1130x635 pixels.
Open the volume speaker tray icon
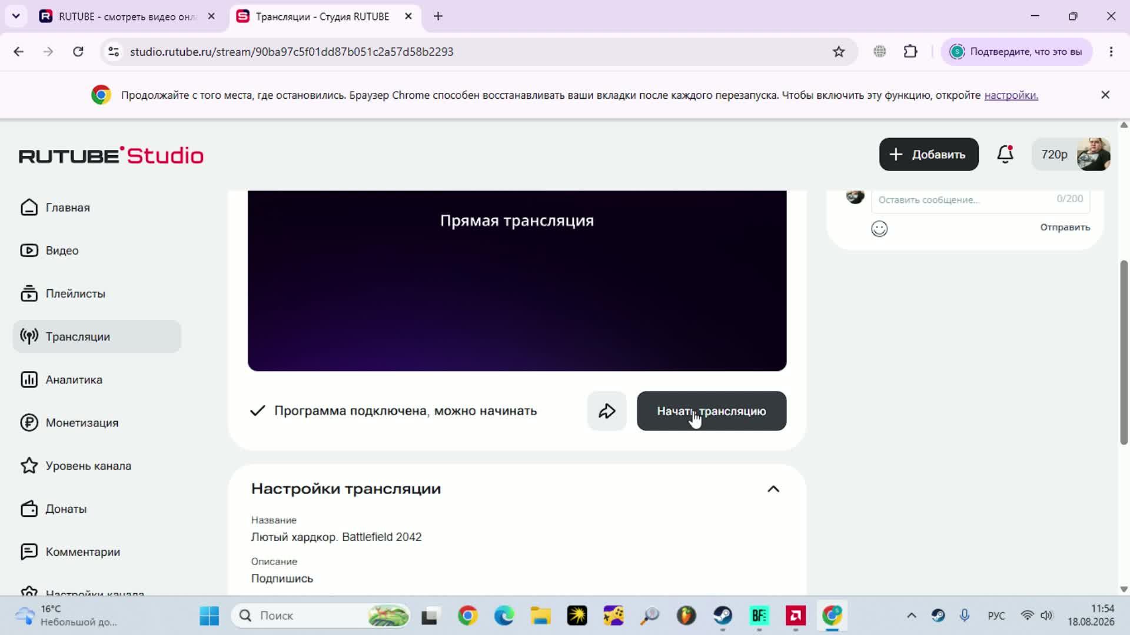(1046, 616)
